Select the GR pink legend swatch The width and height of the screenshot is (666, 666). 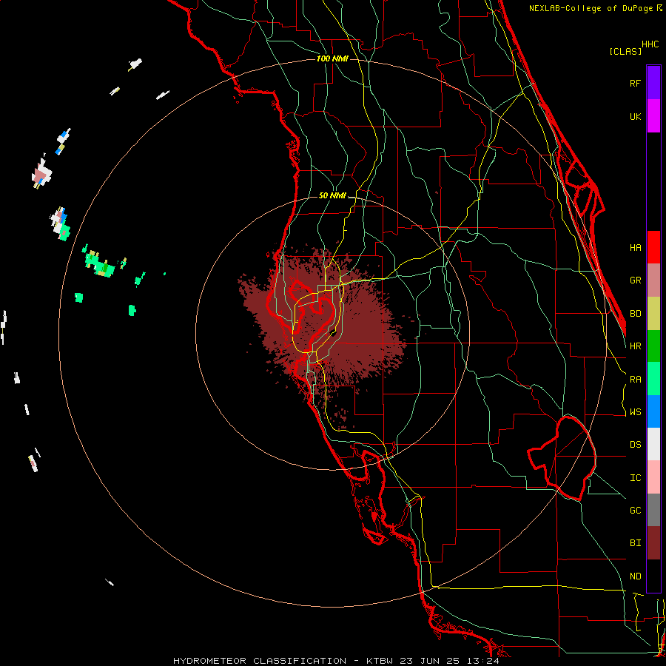653,280
